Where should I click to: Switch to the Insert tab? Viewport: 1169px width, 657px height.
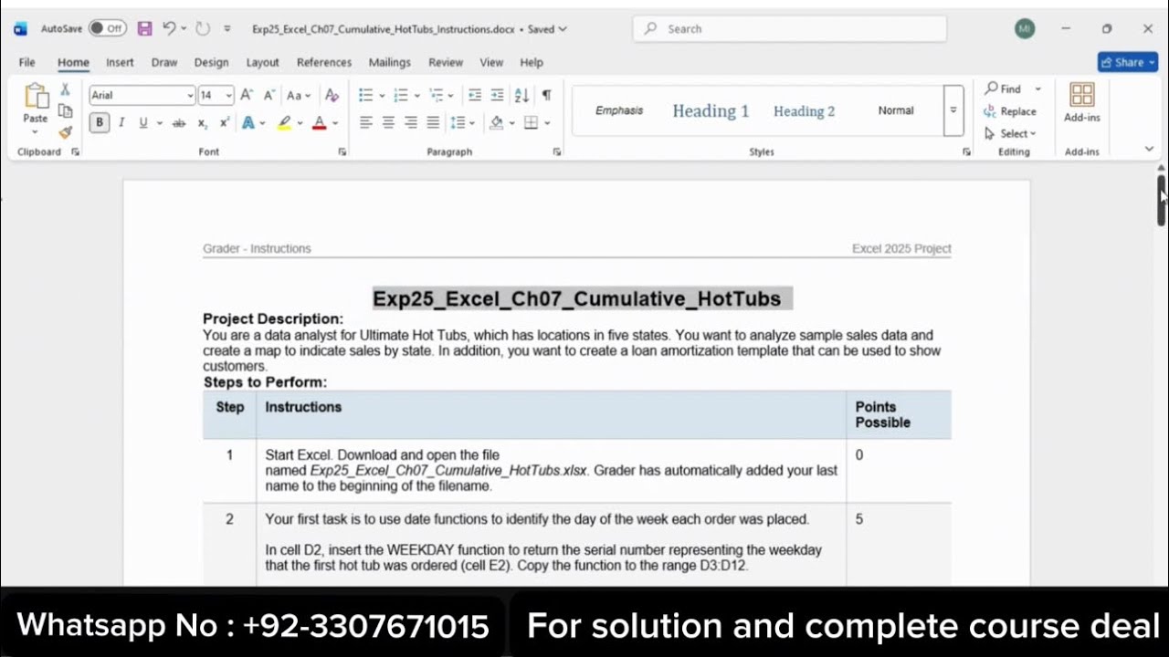coord(120,62)
